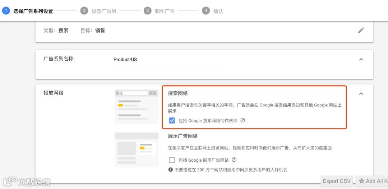Click step 3 circle icon
The height and width of the screenshot is (189, 388).
click(148, 11)
